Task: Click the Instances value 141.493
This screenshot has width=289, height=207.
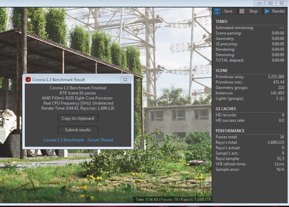Action: [x=277, y=93]
